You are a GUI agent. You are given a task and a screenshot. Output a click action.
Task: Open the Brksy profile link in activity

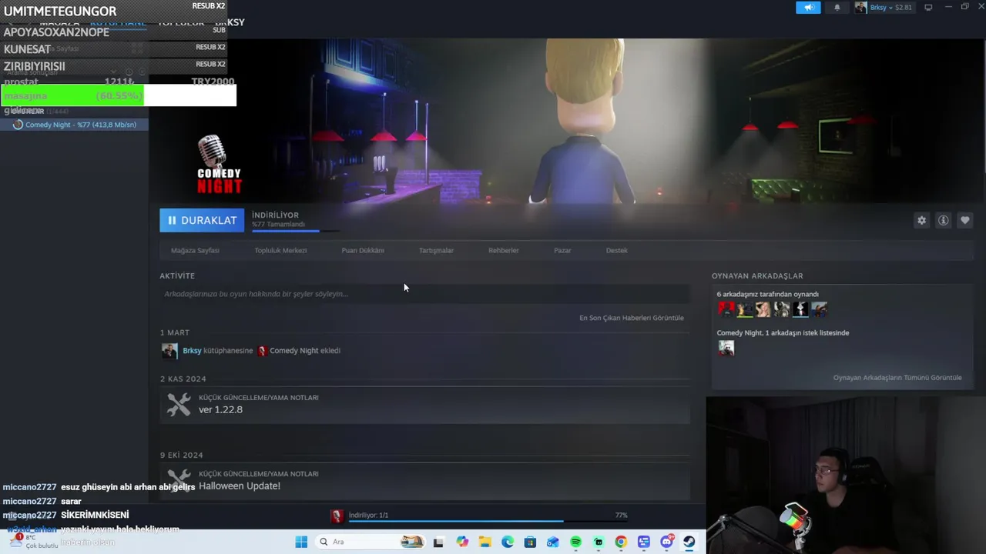point(192,351)
